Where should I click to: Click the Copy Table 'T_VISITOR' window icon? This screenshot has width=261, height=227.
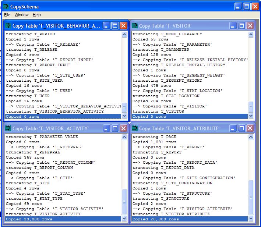point(135,26)
